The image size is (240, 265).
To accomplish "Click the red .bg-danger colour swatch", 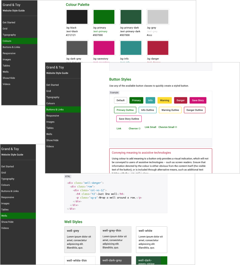I will point(157,47).
